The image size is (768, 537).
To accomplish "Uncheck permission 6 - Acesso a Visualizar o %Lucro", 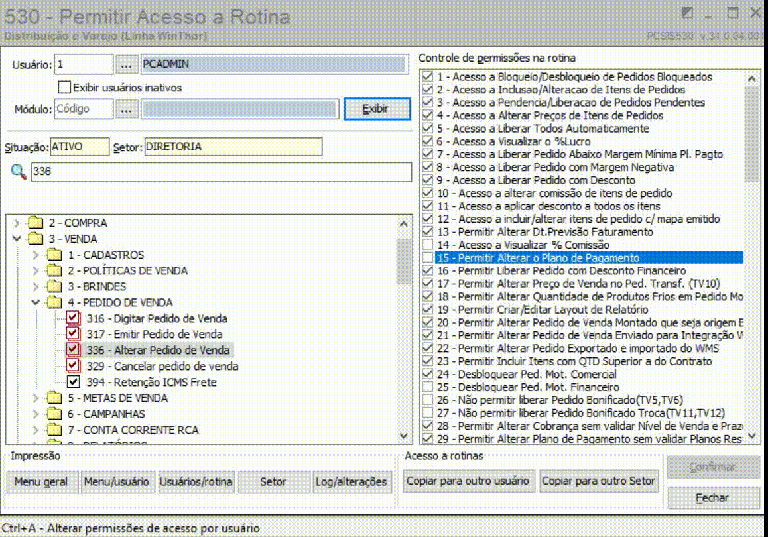I will coord(428,141).
